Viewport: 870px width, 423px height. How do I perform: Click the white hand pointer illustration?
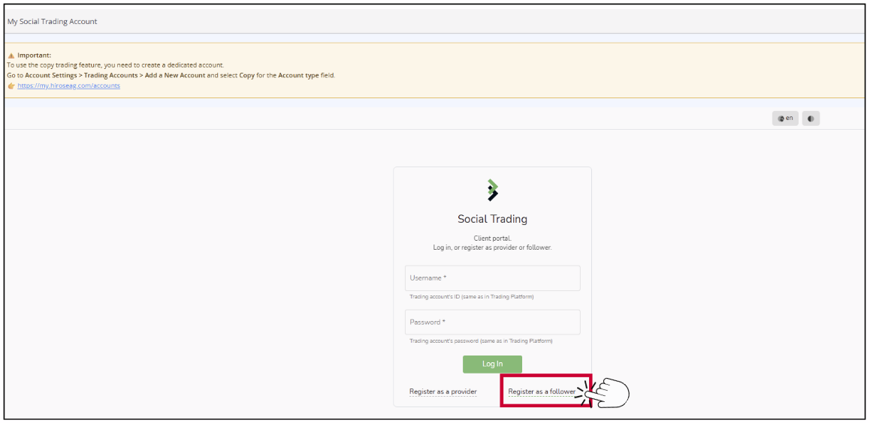pos(609,391)
